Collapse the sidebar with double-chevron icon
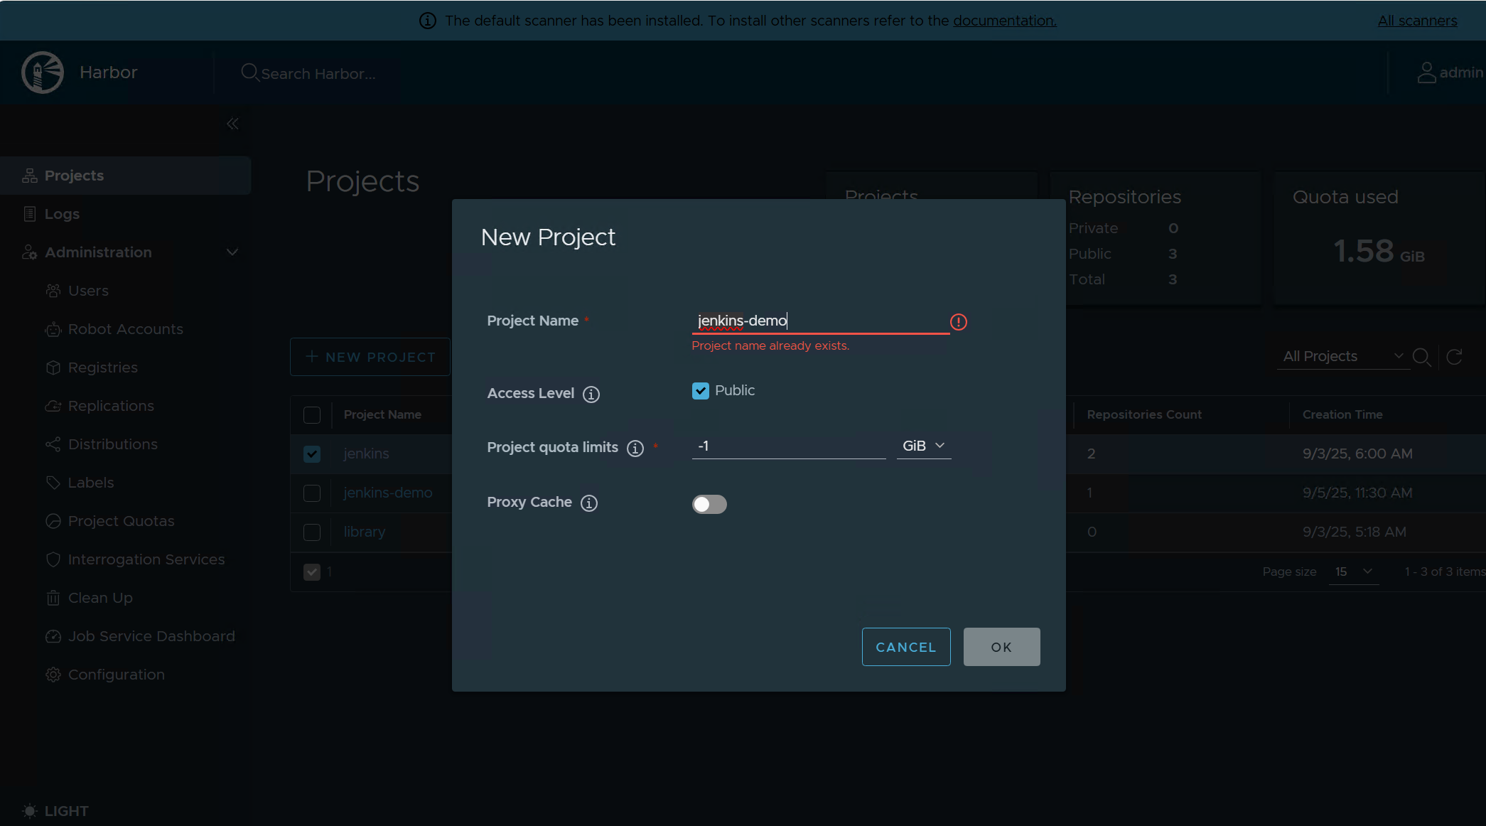Screen dimensions: 1486x826 coord(232,124)
